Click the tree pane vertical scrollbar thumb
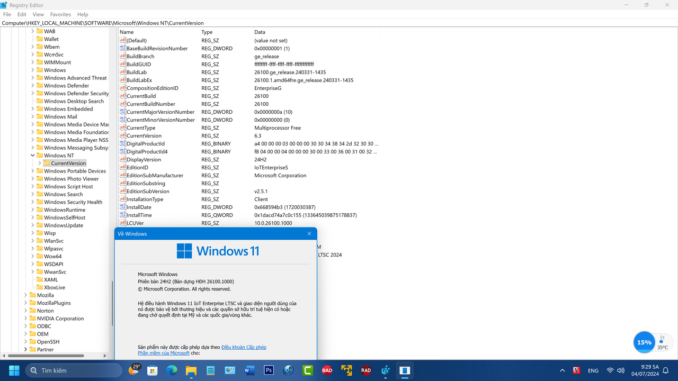 [112, 303]
